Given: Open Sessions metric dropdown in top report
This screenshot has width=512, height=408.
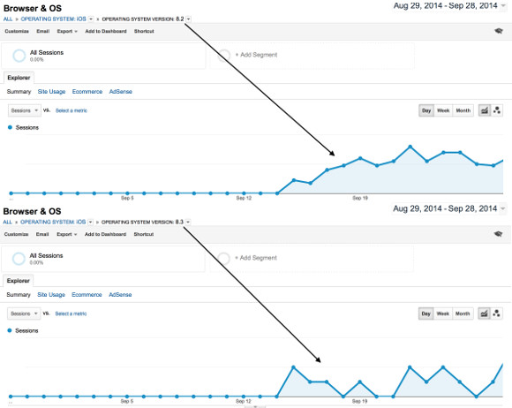Looking at the screenshot, I should coord(25,110).
